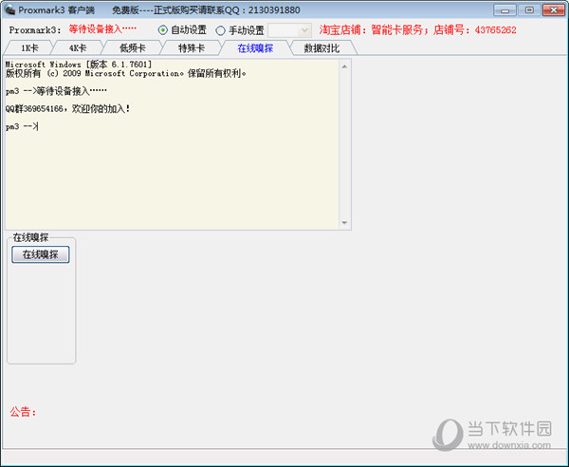Screen dimensions: 569x467
Task: Click the Proxmark3: label text
Action: coord(35,30)
